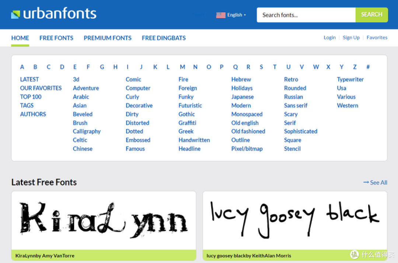Select the Chinese font category

coord(83,149)
